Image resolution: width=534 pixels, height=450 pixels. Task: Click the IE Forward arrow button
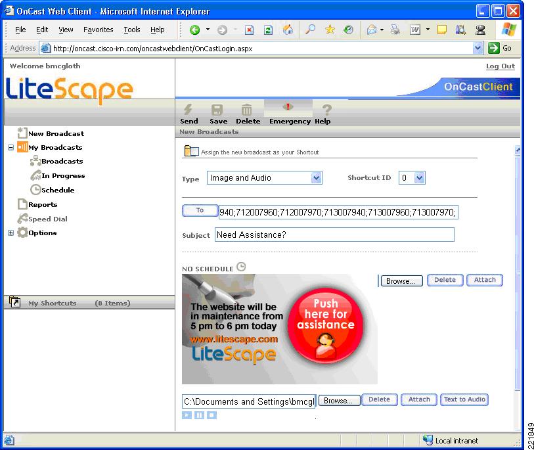tap(223, 30)
